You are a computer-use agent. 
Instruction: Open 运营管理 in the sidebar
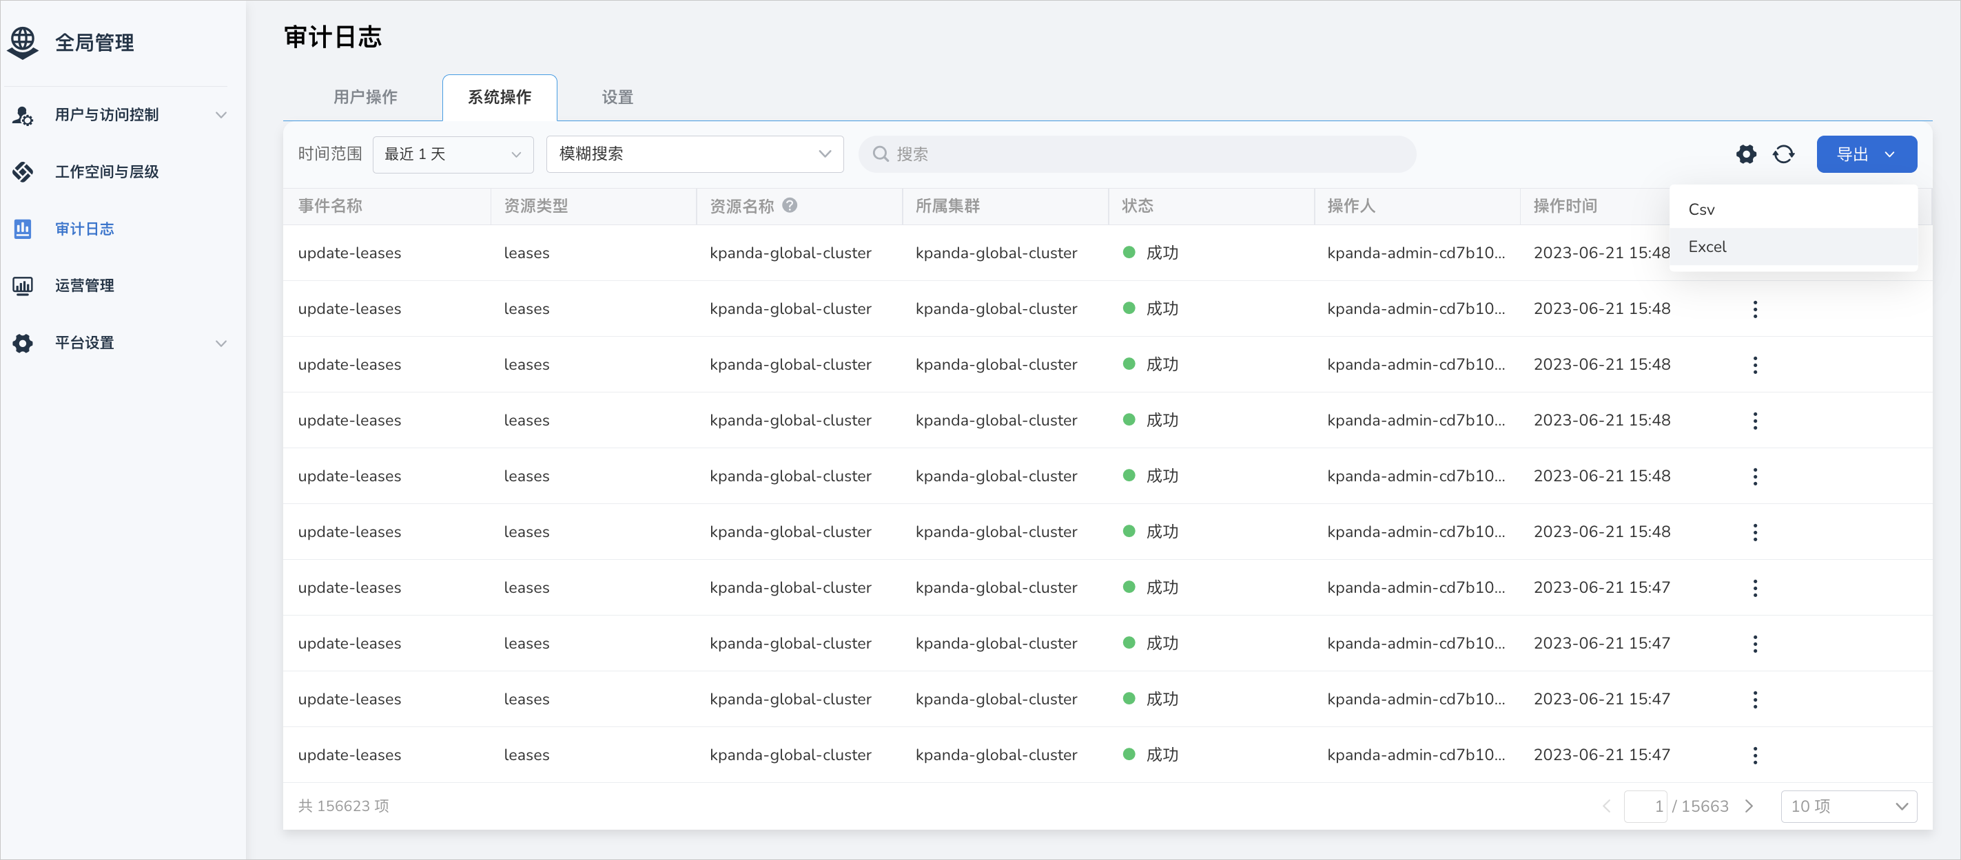[85, 286]
